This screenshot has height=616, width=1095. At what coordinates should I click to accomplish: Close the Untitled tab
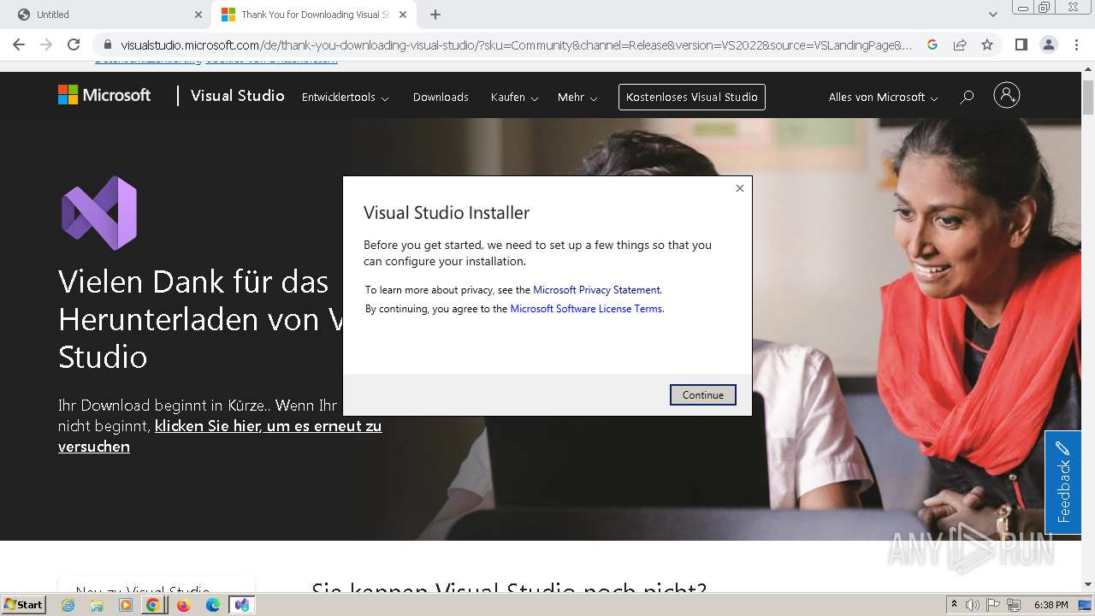pyautogui.click(x=198, y=15)
